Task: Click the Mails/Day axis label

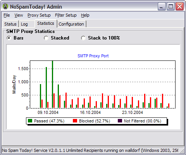Action: coord(14,84)
